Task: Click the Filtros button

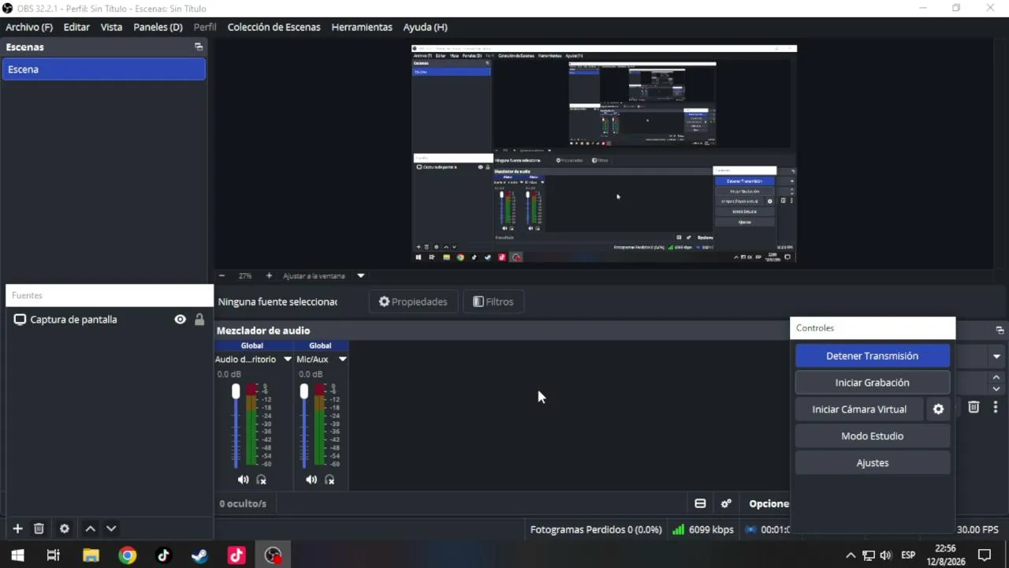Action: coord(493,301)
